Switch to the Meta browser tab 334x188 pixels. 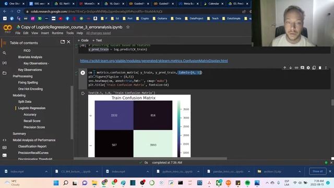coord(188,4)
